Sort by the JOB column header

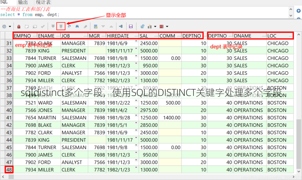pos(74,36)
